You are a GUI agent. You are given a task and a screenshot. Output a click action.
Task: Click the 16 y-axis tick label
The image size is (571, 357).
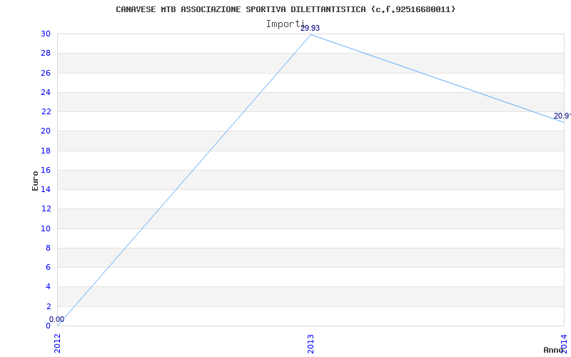click(x=46, y=170)
